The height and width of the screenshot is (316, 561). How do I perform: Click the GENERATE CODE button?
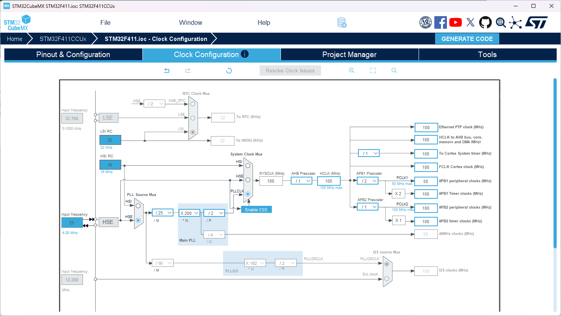coord(467,39)
